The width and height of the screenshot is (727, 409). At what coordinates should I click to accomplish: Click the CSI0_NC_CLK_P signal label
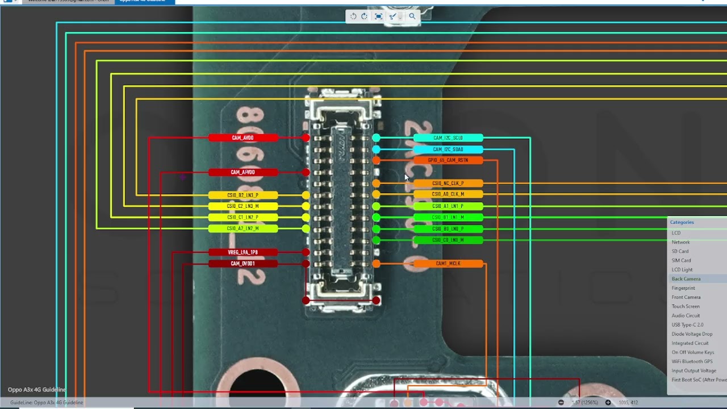[448, 183]
